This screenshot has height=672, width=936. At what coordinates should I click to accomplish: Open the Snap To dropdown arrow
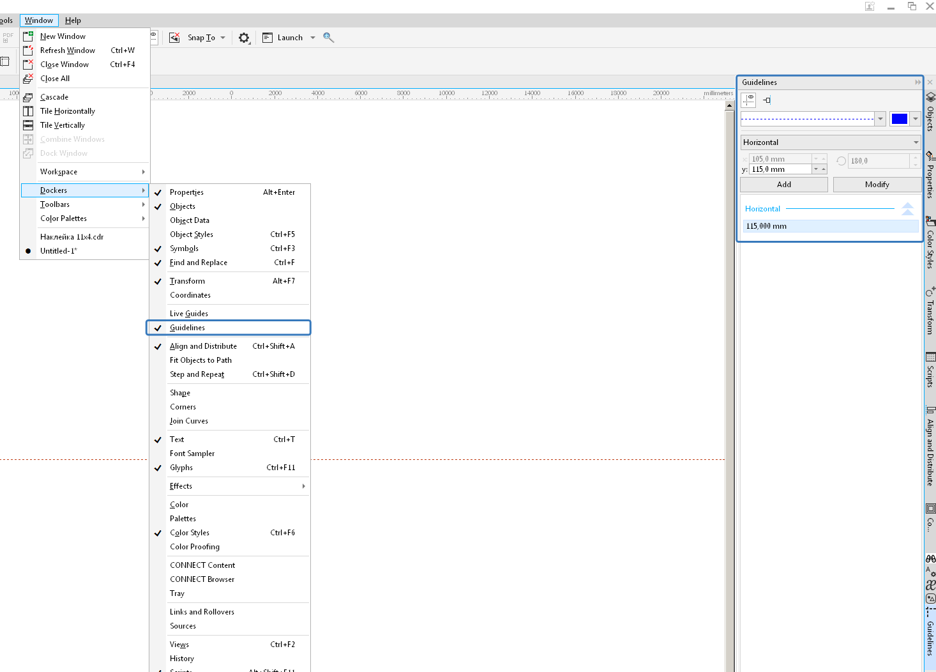pyautogui.click(x=223, y=38)
